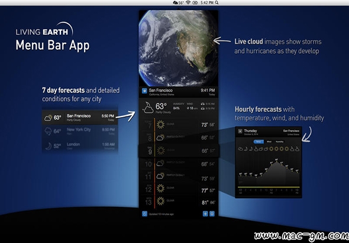The height and width of the screenshot is (243, 349).
Task: Select the Temp tab in hourly panel
Action: point(258,141)
